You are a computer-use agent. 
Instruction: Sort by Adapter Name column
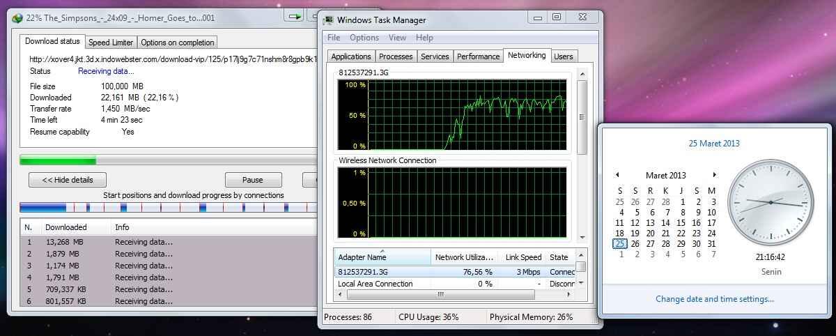(x=382, y=257)
